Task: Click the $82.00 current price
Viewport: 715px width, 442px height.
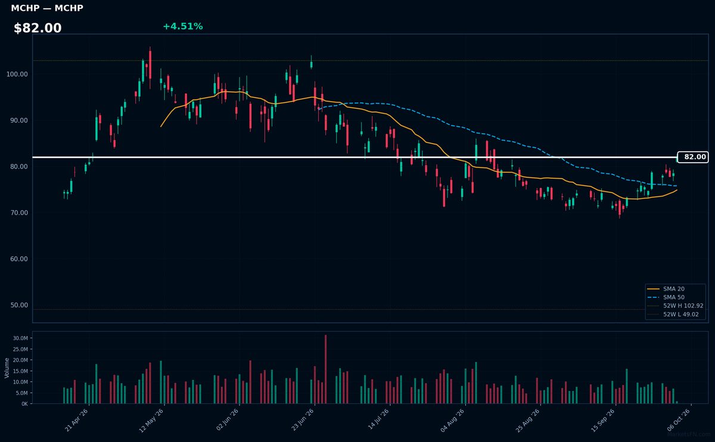Action: point(38,28)
